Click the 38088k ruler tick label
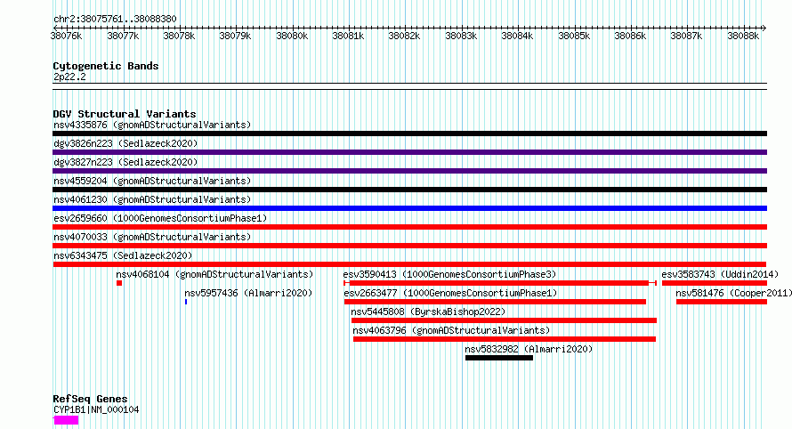Viewport: 792px width, 429px height. pyautogui.click(x=744, y=36)
